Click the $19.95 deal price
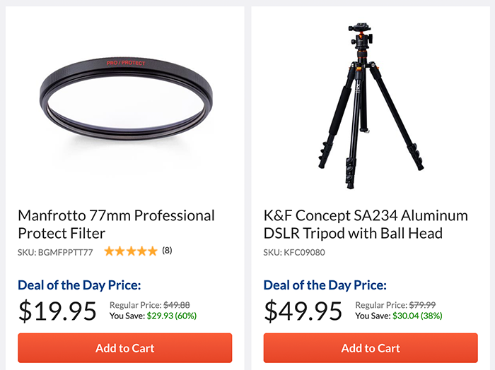Screen dimensions: 495x370 [57, 311]
